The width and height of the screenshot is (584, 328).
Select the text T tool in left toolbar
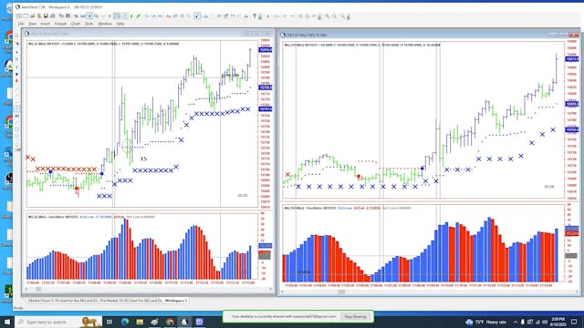coord(16,67)
